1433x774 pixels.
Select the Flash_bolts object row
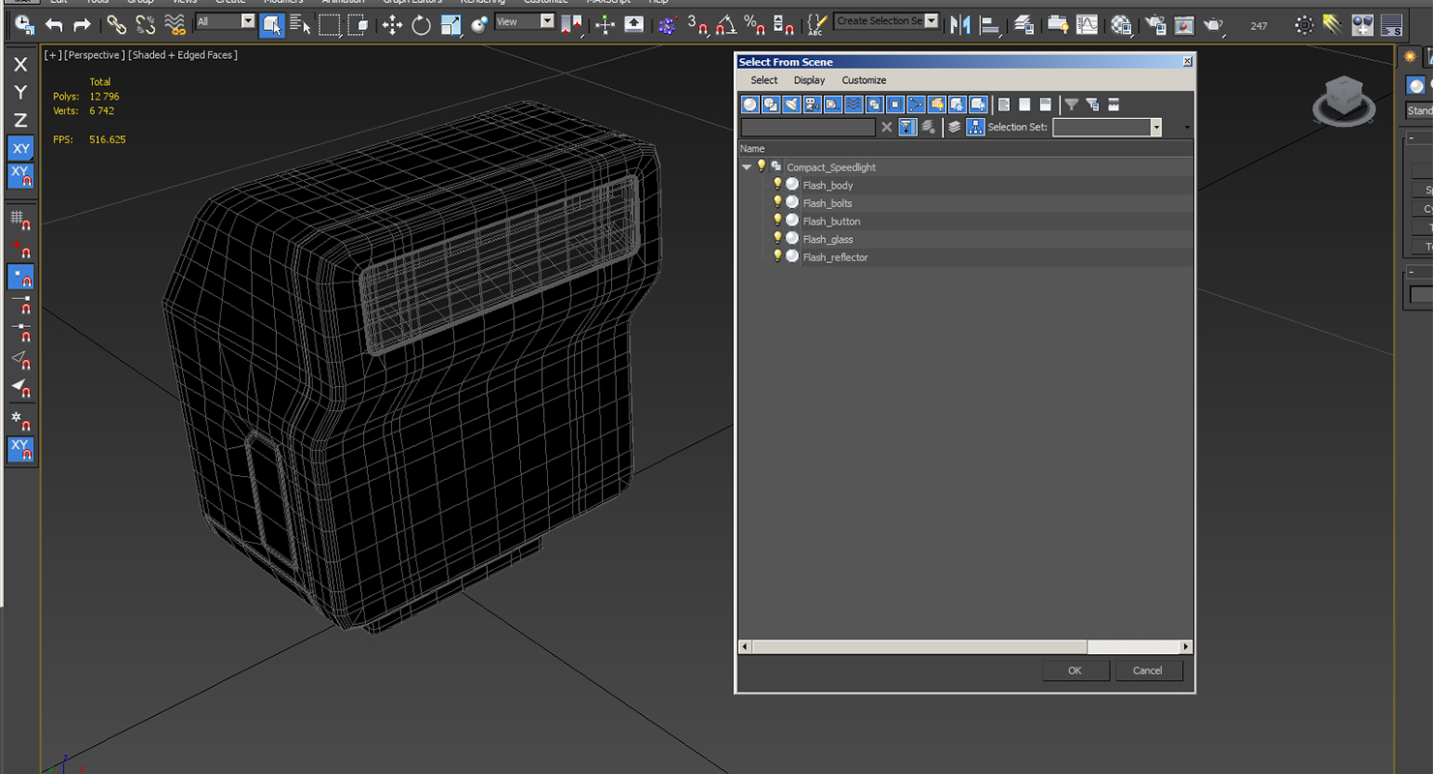965,203
